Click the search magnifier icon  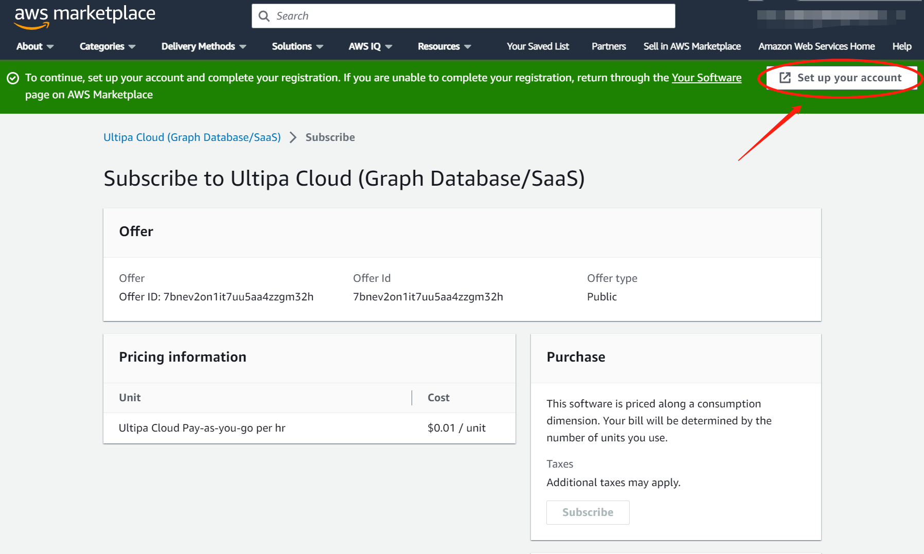coord(264,16)
